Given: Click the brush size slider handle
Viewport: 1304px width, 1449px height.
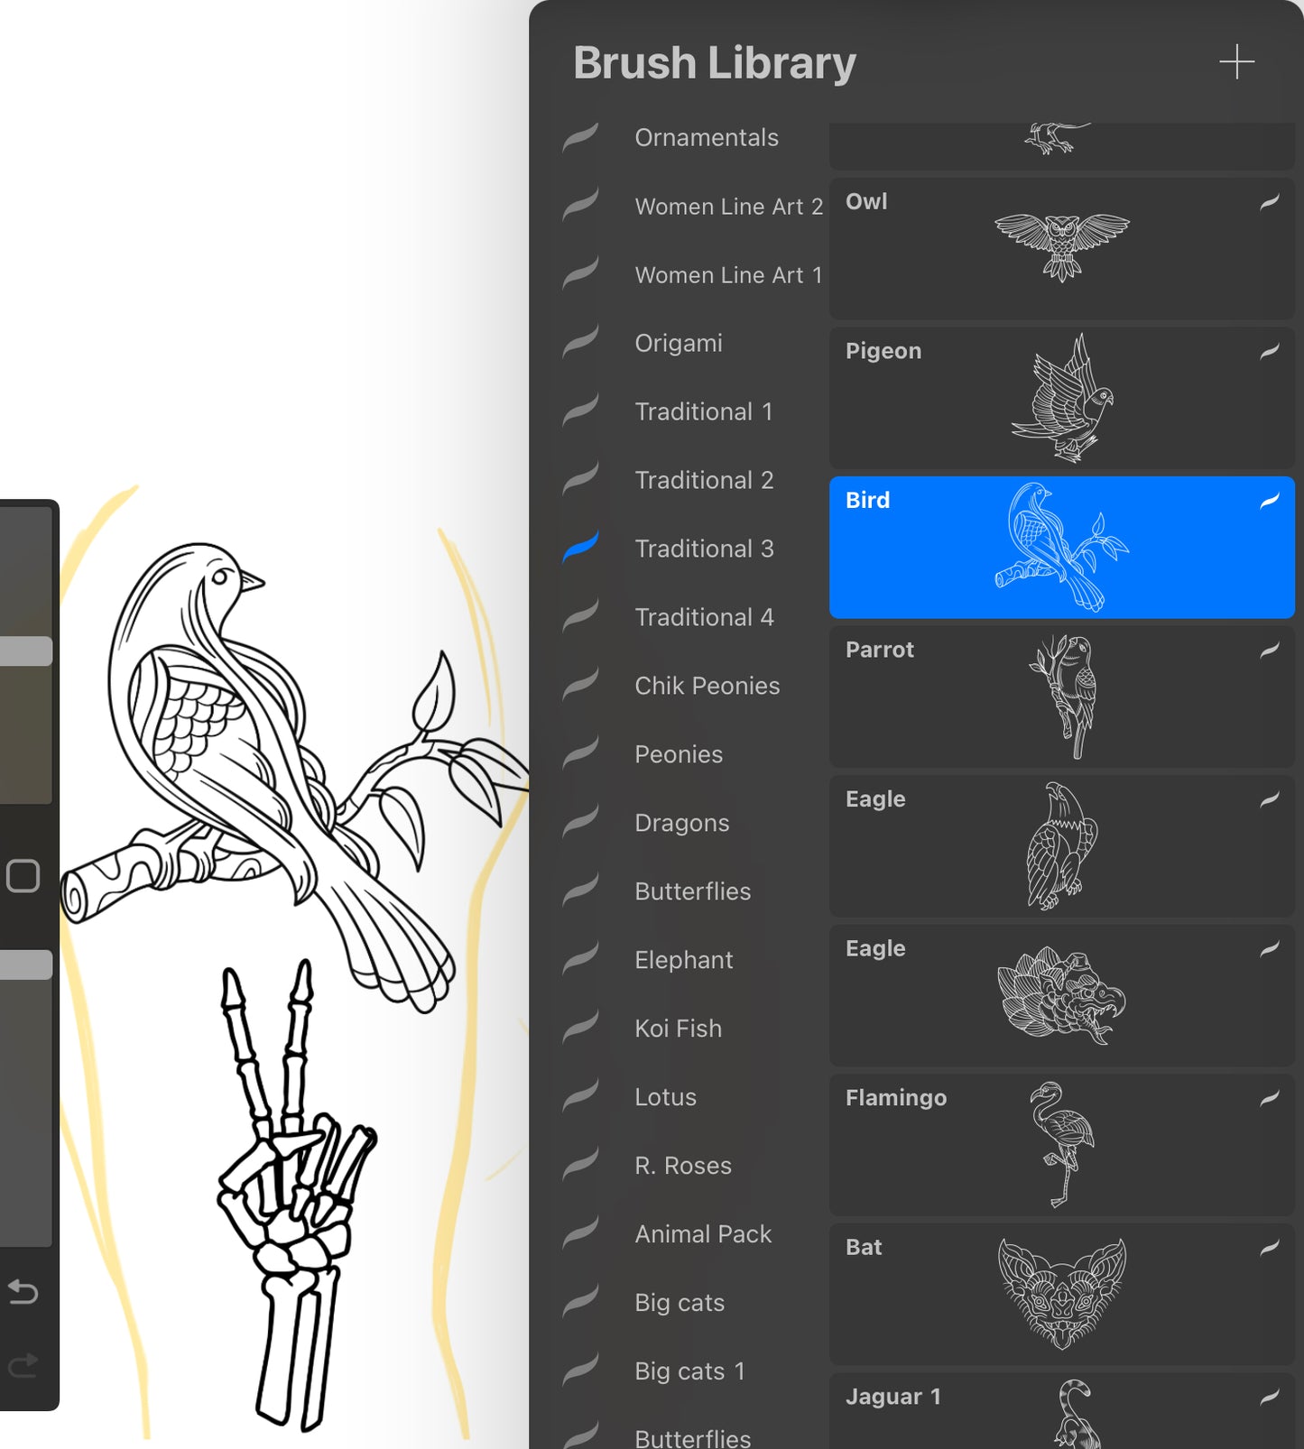Looking at the screenshot, I should tap(24, 651).
